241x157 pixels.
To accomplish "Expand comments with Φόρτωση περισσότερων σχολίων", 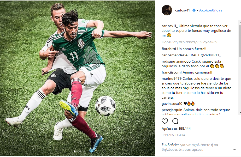I will pos(189,42).
